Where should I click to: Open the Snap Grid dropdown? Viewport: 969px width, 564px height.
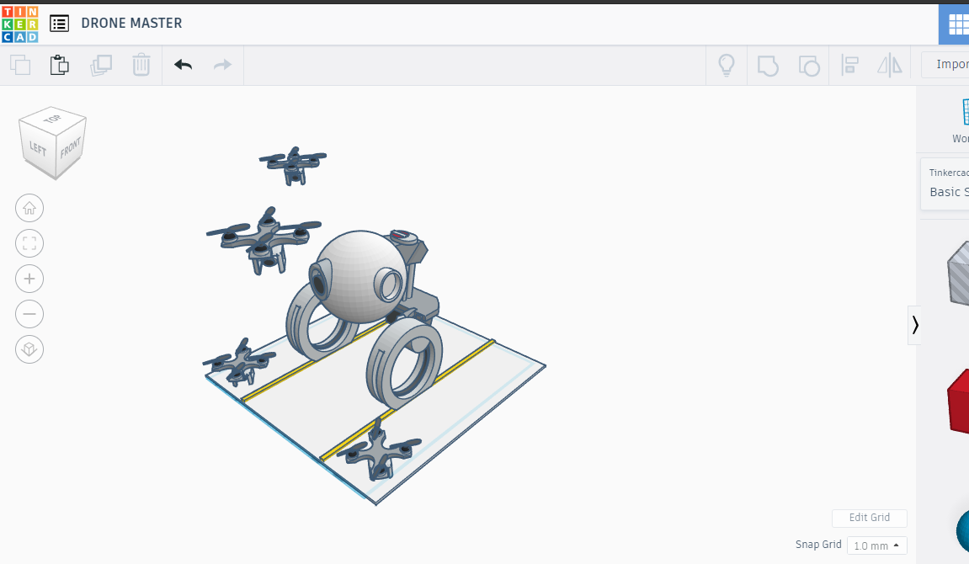(x=876, y=545)
